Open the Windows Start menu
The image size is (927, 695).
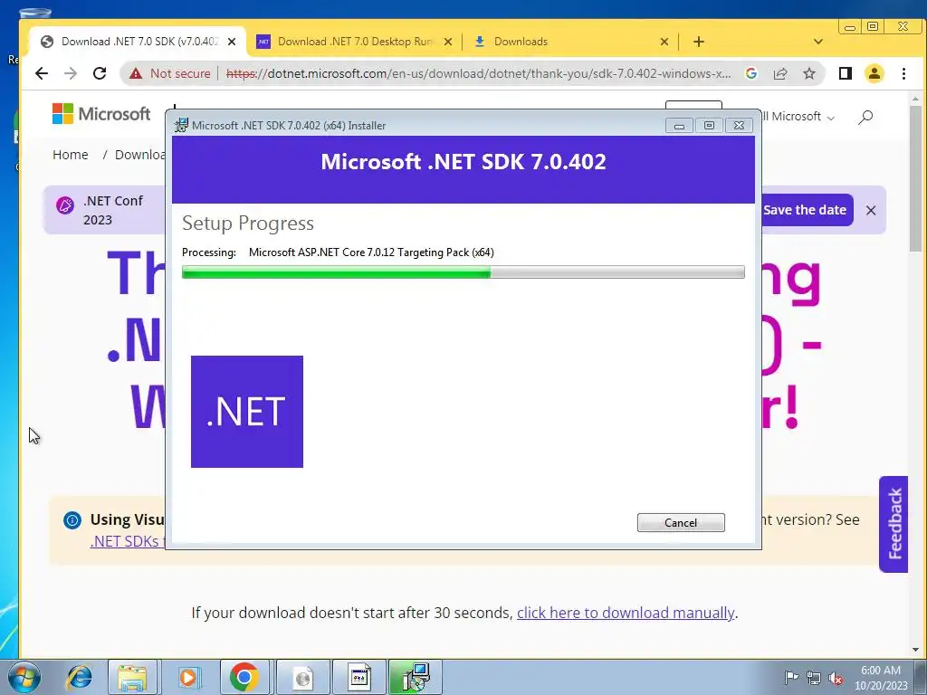pyautogui.click(x=23, y=677)
